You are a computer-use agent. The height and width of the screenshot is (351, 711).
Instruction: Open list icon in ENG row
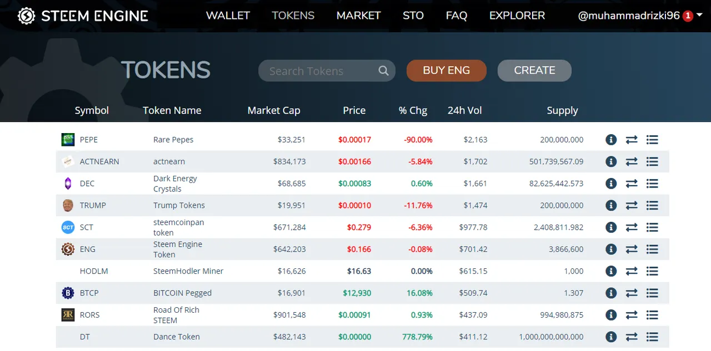pos(652,249)
